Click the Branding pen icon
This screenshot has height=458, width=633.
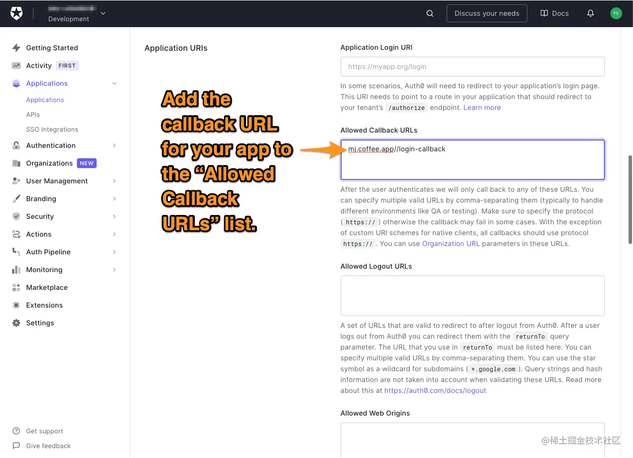tap(16, 199)
